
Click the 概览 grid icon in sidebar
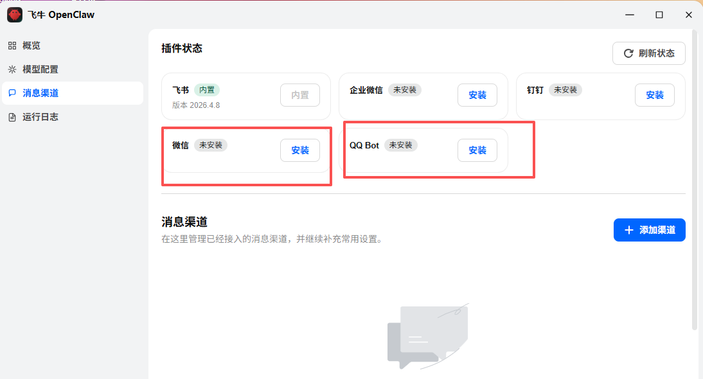tap(12, 46)
